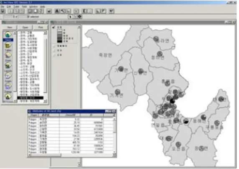239x169 pixels.
Task: Click the Create Chart toolbar icon
Action: (49, 11)
